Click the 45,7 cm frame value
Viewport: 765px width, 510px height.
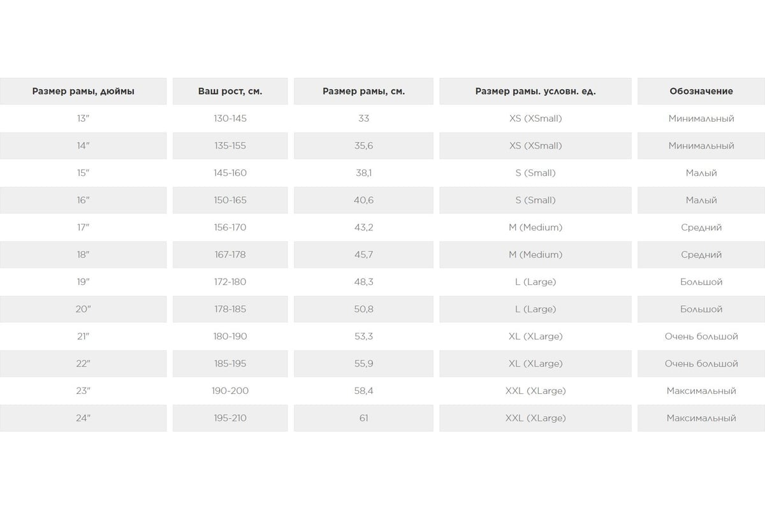coord(363,254)
